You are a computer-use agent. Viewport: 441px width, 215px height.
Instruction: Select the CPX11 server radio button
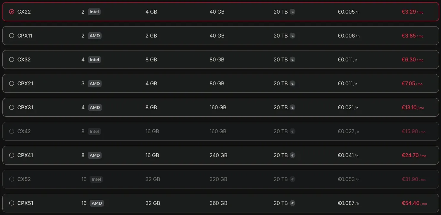12,36
